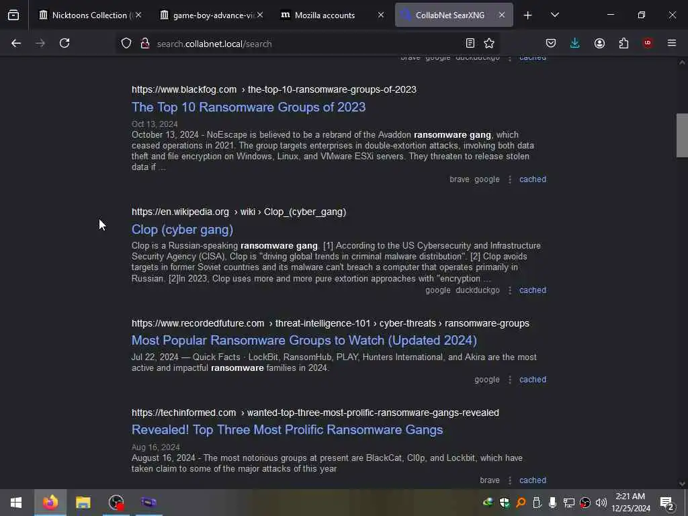Open Windows notification center

666,503
